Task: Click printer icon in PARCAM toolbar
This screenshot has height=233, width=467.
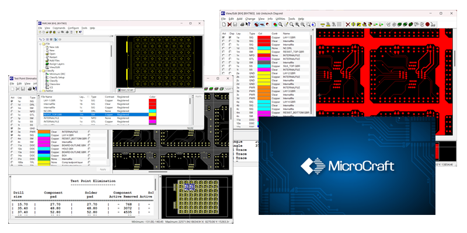Action: (67, 32)
